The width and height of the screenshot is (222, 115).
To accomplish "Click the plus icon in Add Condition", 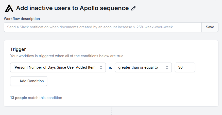I will (15, 81).
